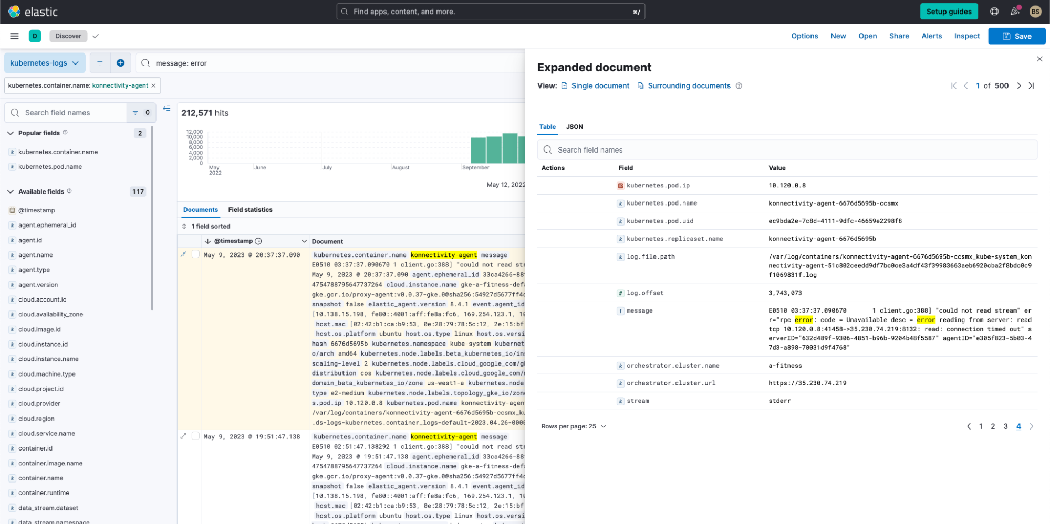
Task: Click the add filter plus icon
Action: click(120, 63)
